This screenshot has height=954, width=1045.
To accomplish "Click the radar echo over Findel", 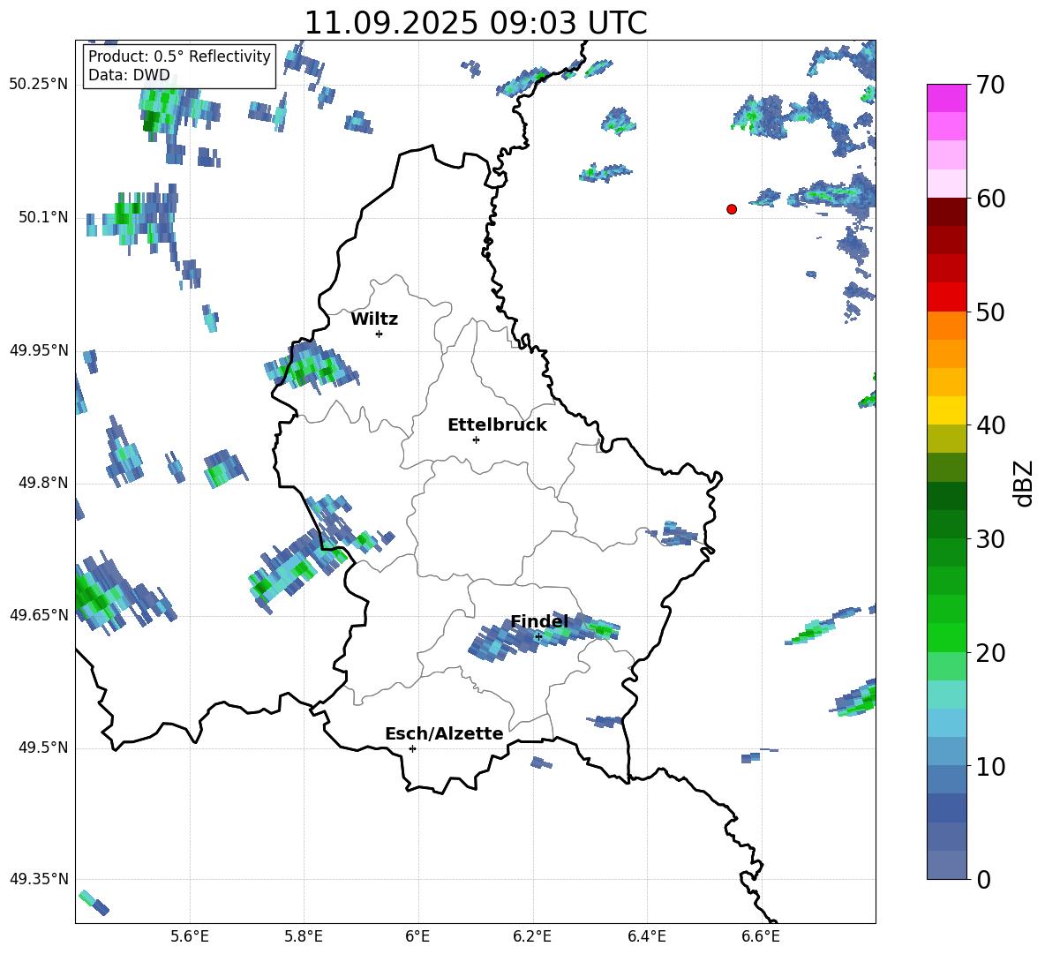I will 543,636.
